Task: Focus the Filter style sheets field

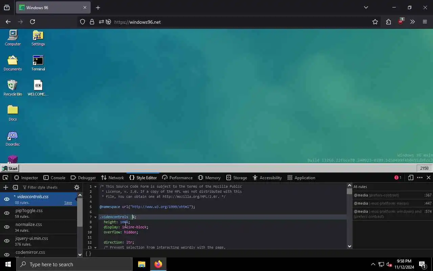Action: click(x=46, y=187)
